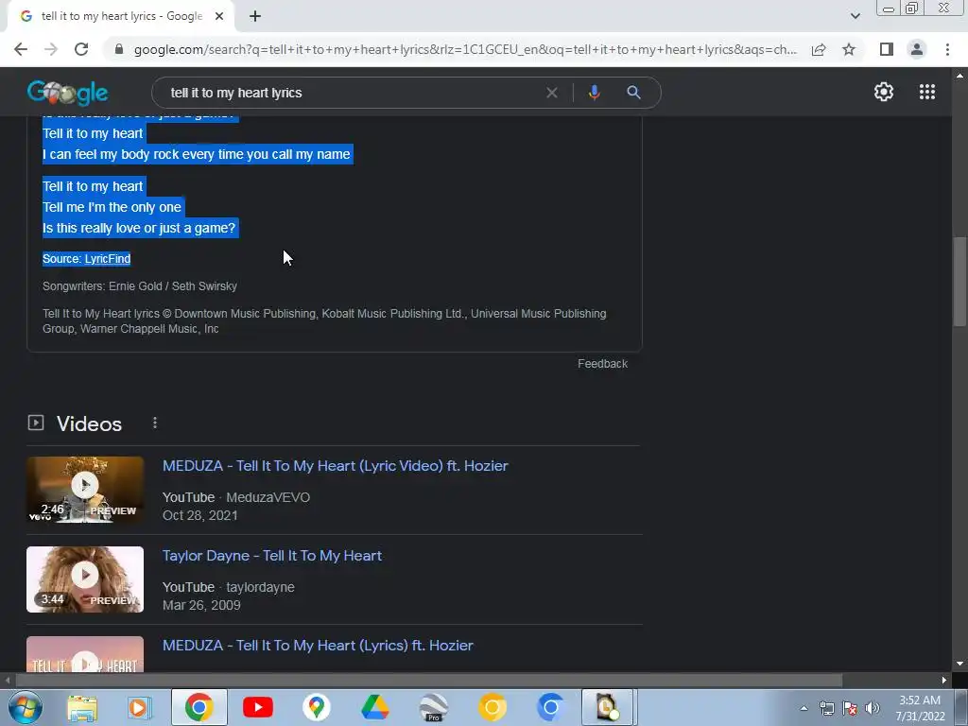Click the tray volume speaker icon

click(872, 709)
